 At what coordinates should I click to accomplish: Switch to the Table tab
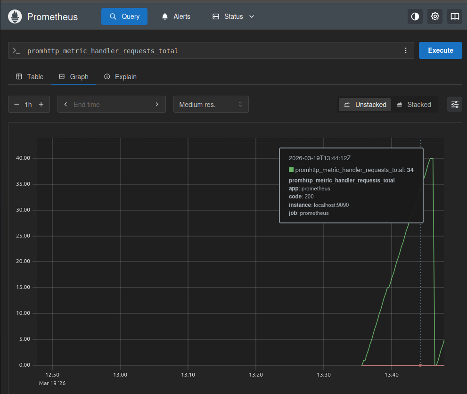pyautogui.click(x=30, y=76)
